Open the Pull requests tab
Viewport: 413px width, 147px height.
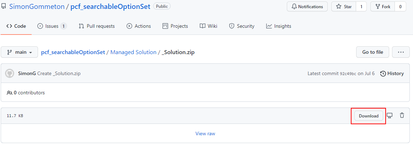point(97,26)
